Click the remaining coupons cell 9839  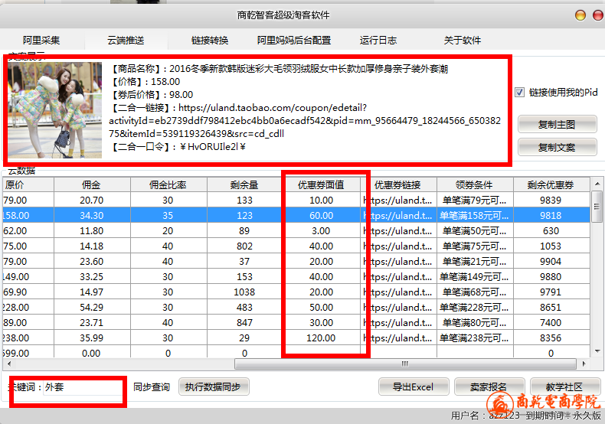[x=551, y=200]
